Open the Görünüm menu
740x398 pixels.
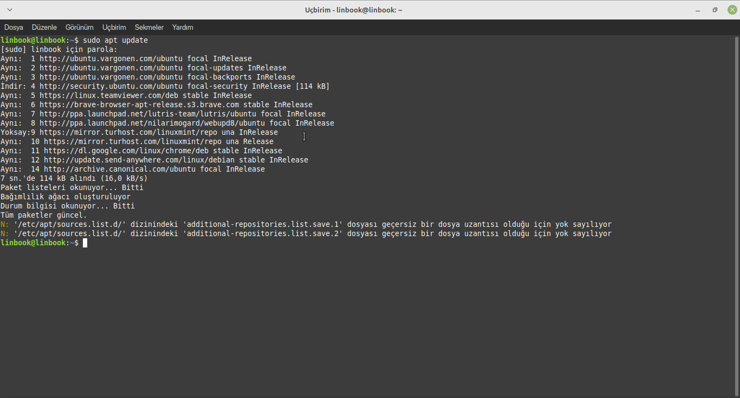[x=80, y=27]
